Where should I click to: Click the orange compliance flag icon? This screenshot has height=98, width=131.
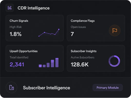115,30
